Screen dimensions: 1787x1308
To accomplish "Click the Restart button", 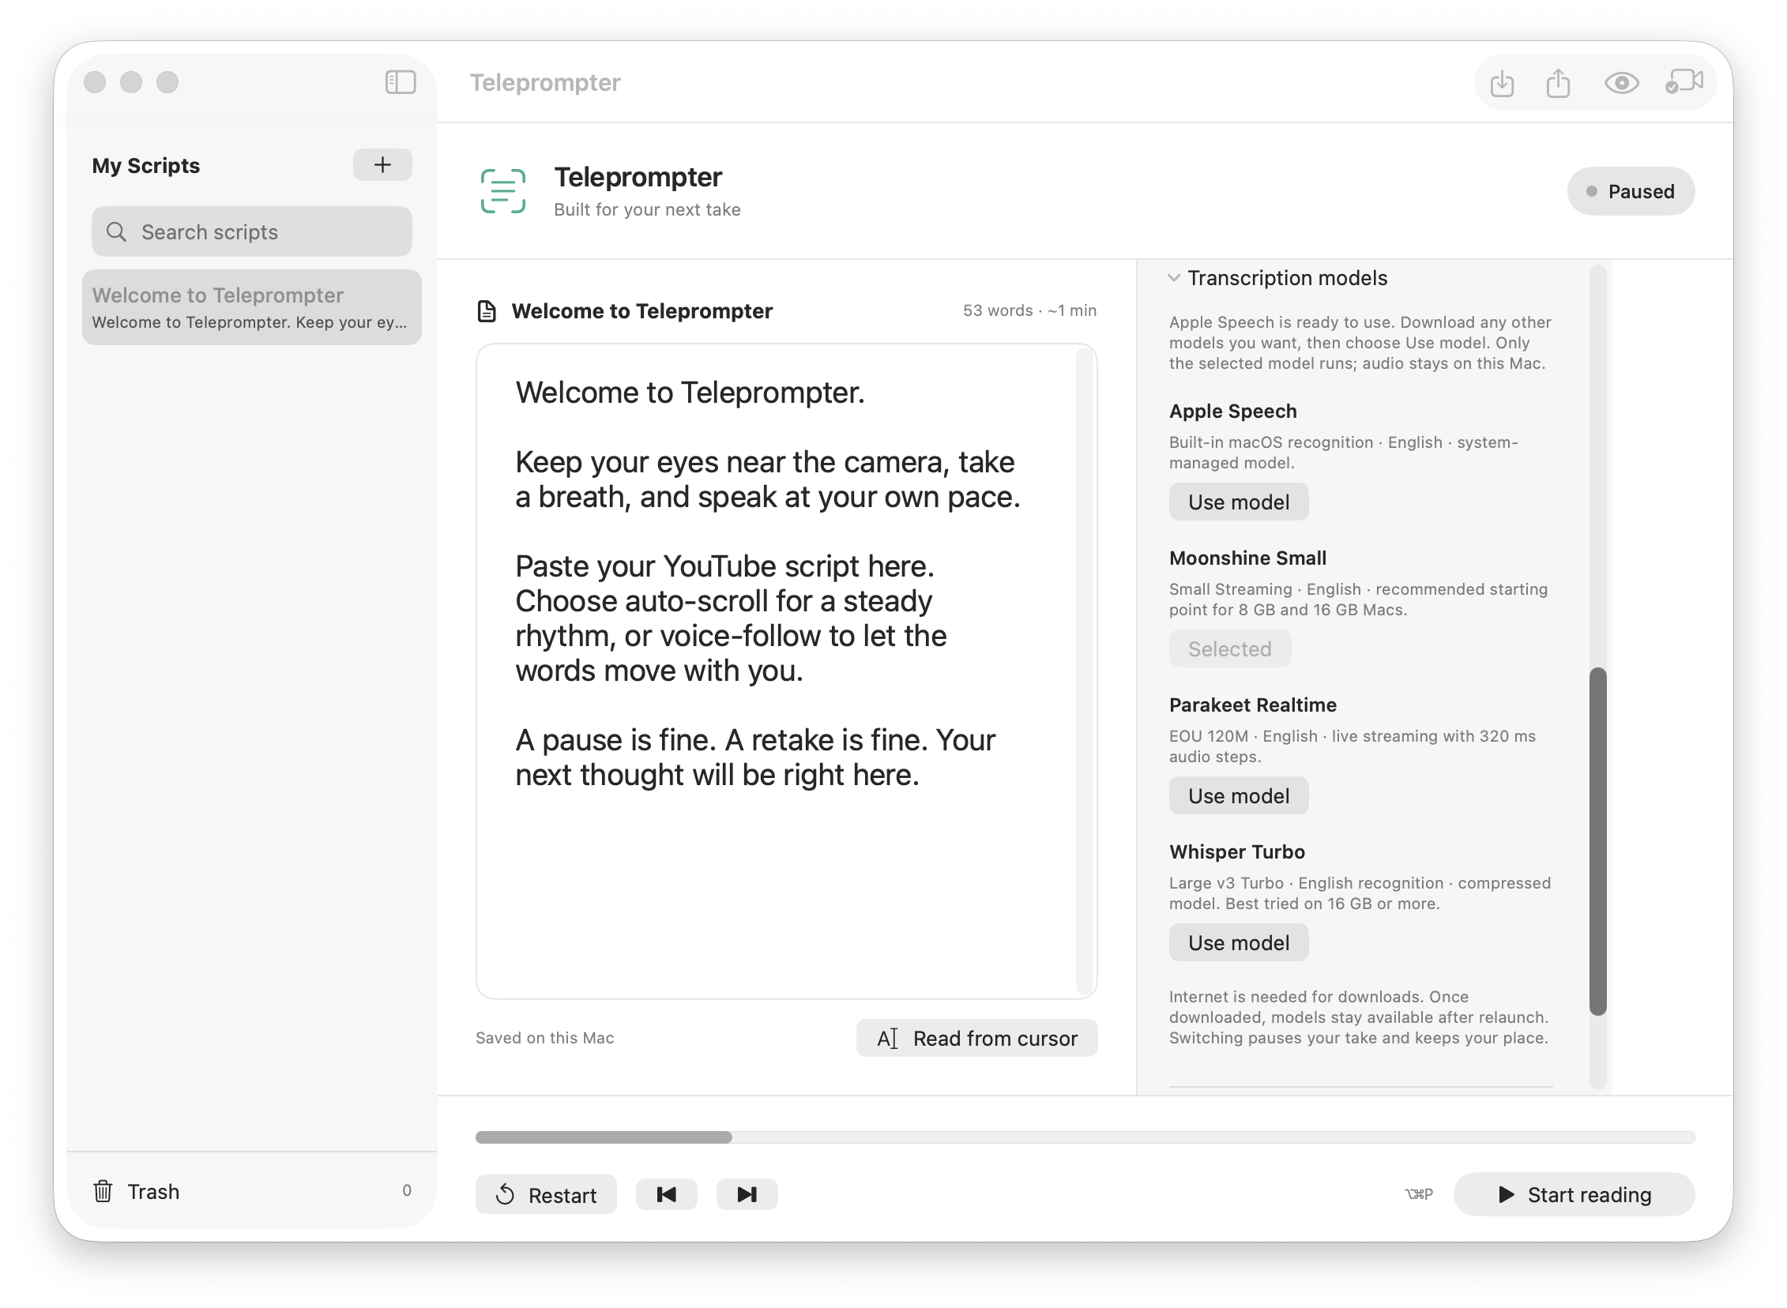I will tap(546, 1194).
